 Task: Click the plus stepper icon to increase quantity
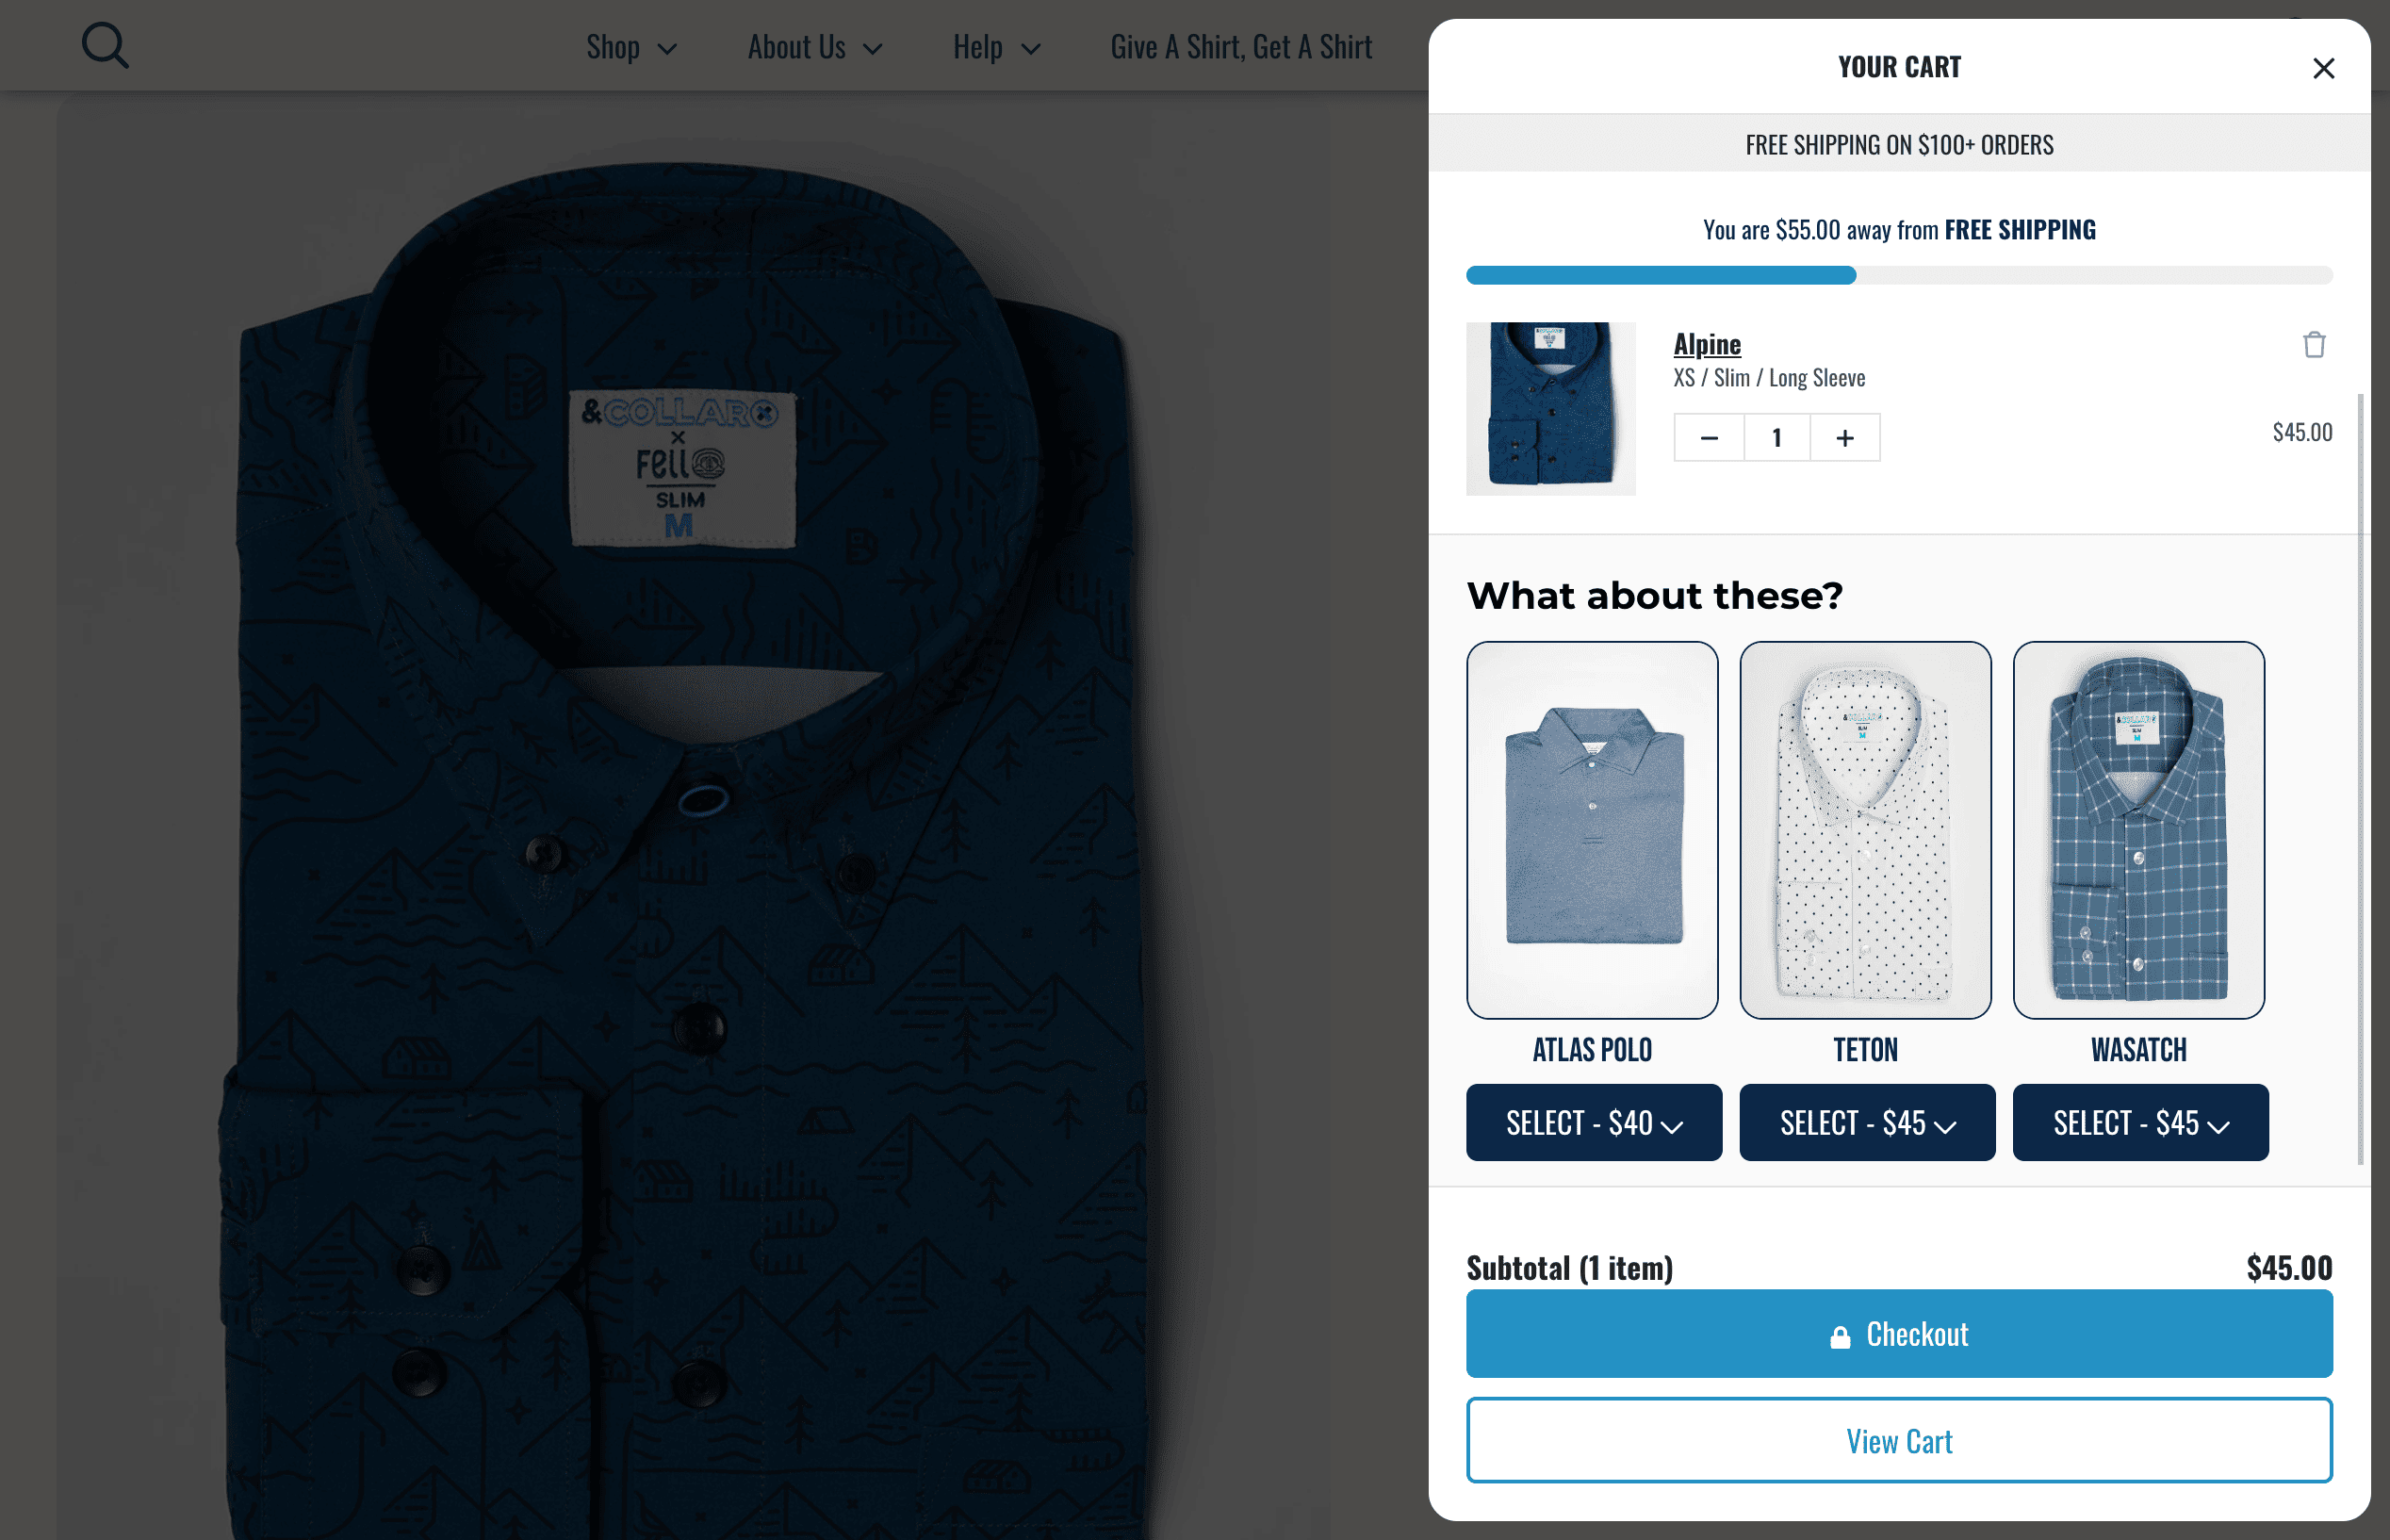(1844, 437)
